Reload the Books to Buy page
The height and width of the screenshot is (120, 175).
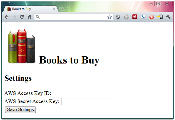(22, 17)
